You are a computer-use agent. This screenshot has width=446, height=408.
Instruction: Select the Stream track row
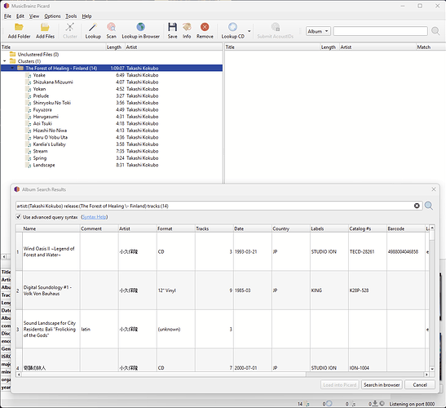[x=112, y=151]
